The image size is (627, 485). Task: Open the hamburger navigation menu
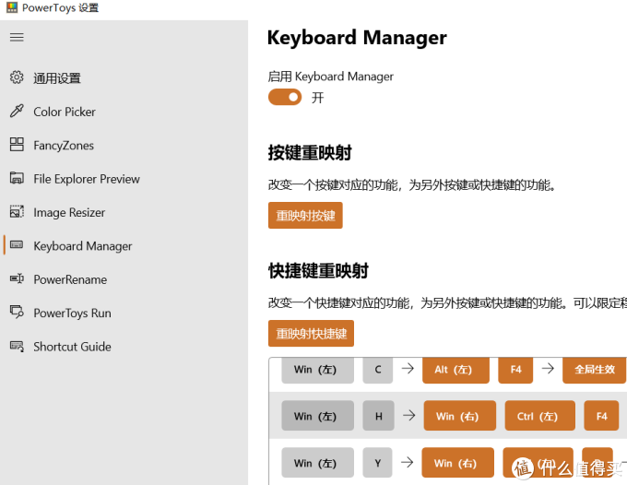pos(17,37)
